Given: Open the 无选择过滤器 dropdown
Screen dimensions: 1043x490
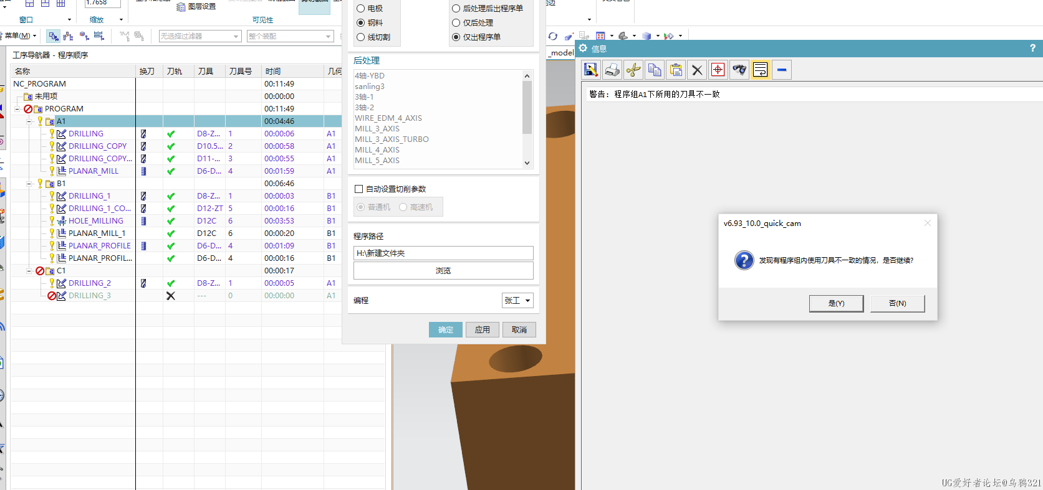Looking at the screenshot, I should coord(199,36).
